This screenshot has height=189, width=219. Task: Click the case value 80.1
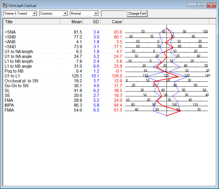[x=118, y=37]
